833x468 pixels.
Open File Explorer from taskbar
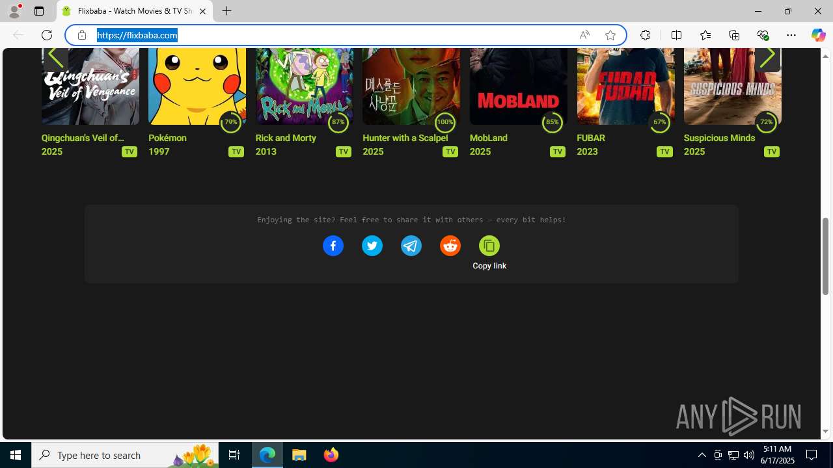299,455
